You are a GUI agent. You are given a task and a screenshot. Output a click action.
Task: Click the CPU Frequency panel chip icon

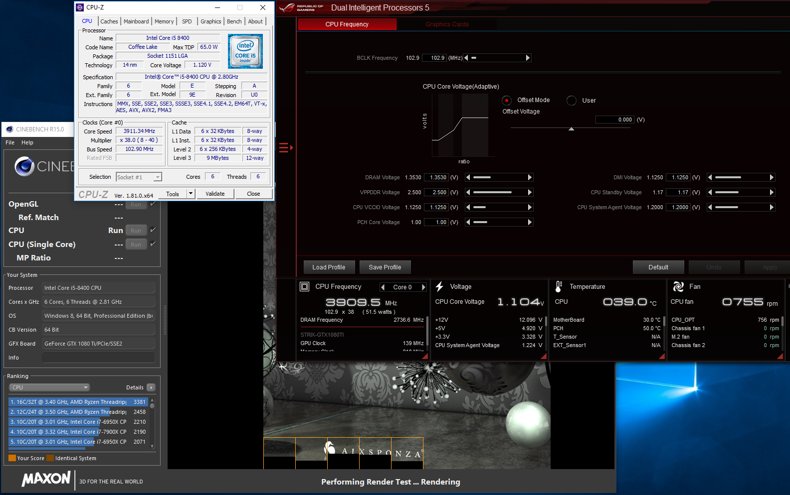coord(305,286)
